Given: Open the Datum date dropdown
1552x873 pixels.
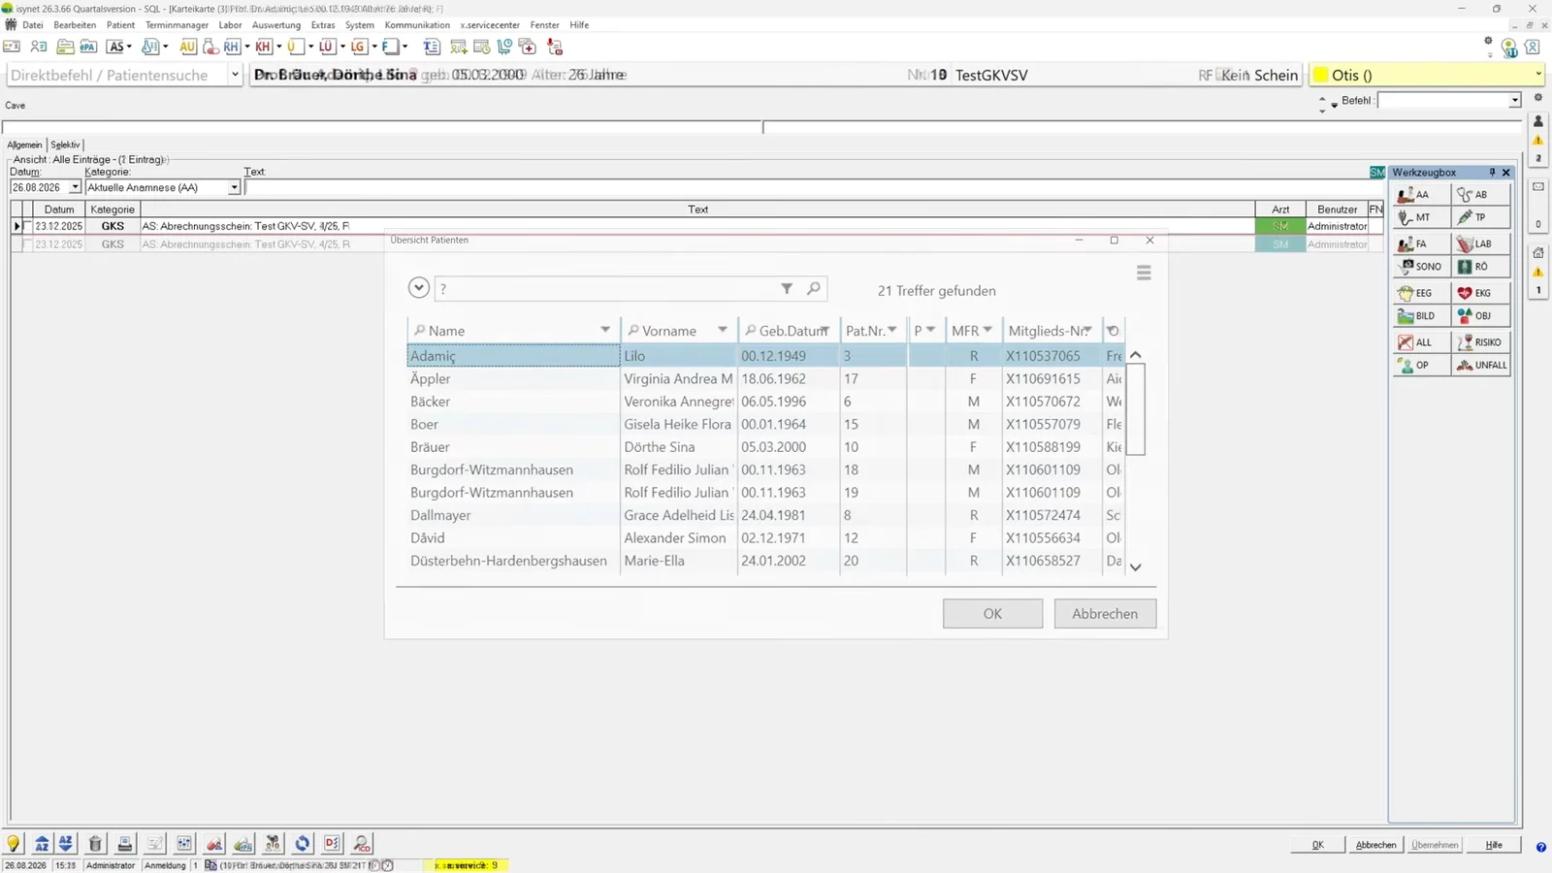Looking at the screenshot, I should pyautogui.click(x=75, y=188).
